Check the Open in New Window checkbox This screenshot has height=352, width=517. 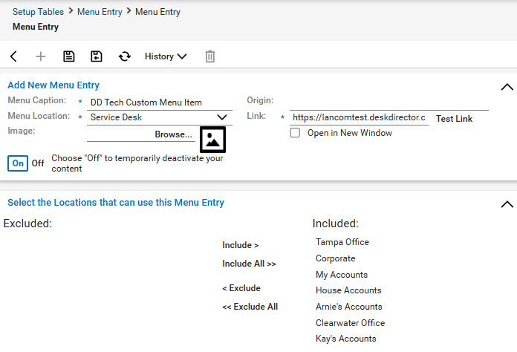(295, 133)
